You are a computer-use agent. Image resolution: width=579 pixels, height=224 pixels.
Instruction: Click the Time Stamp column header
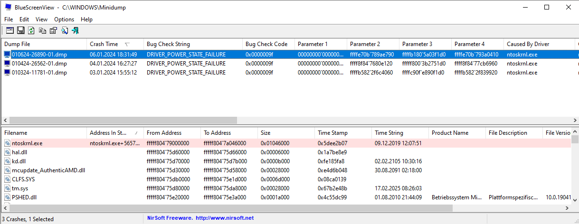[x=343, y=133]
